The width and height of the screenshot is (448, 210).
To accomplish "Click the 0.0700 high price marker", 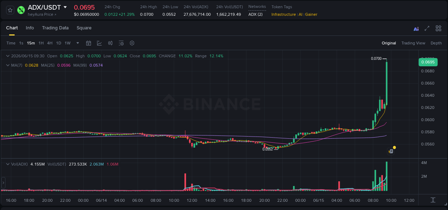I will tap(376, 58).
